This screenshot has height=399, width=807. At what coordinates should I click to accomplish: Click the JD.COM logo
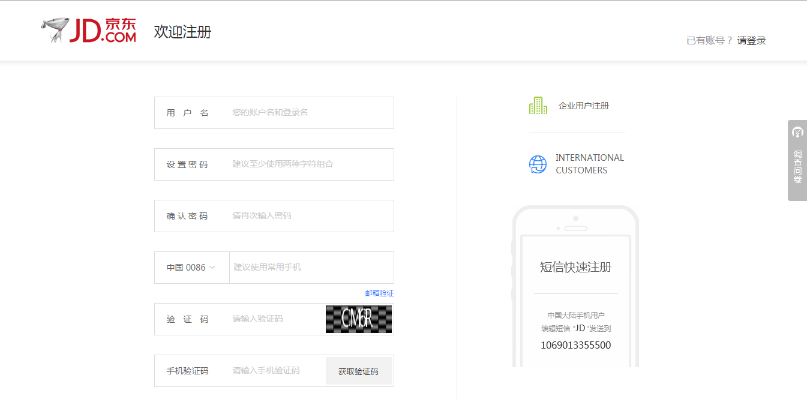(x=88, y=31)
